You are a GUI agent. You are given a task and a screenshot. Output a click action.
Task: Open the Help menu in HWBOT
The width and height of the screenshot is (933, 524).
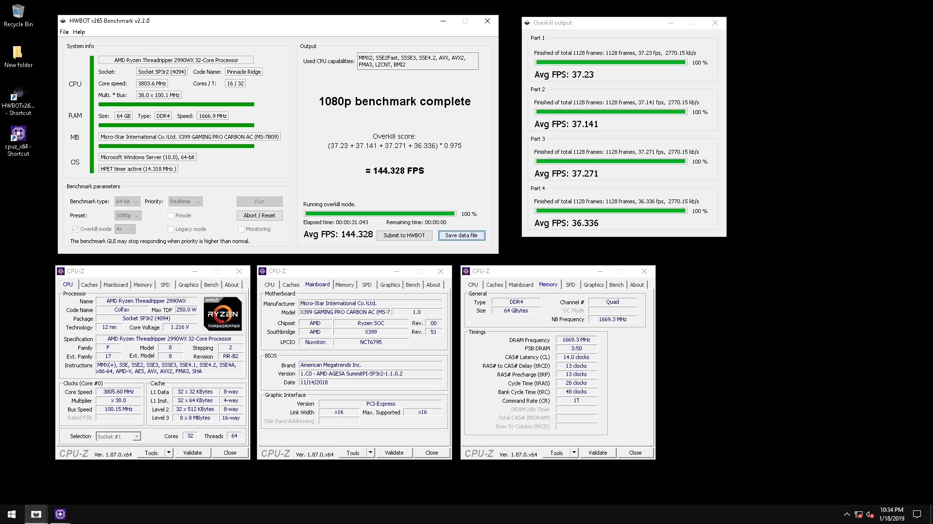[x=79, y=32]
